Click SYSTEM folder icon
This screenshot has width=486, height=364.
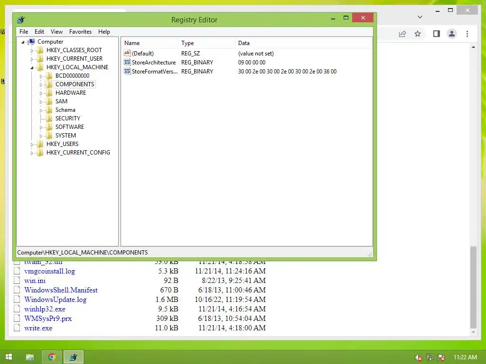point(49,135)
